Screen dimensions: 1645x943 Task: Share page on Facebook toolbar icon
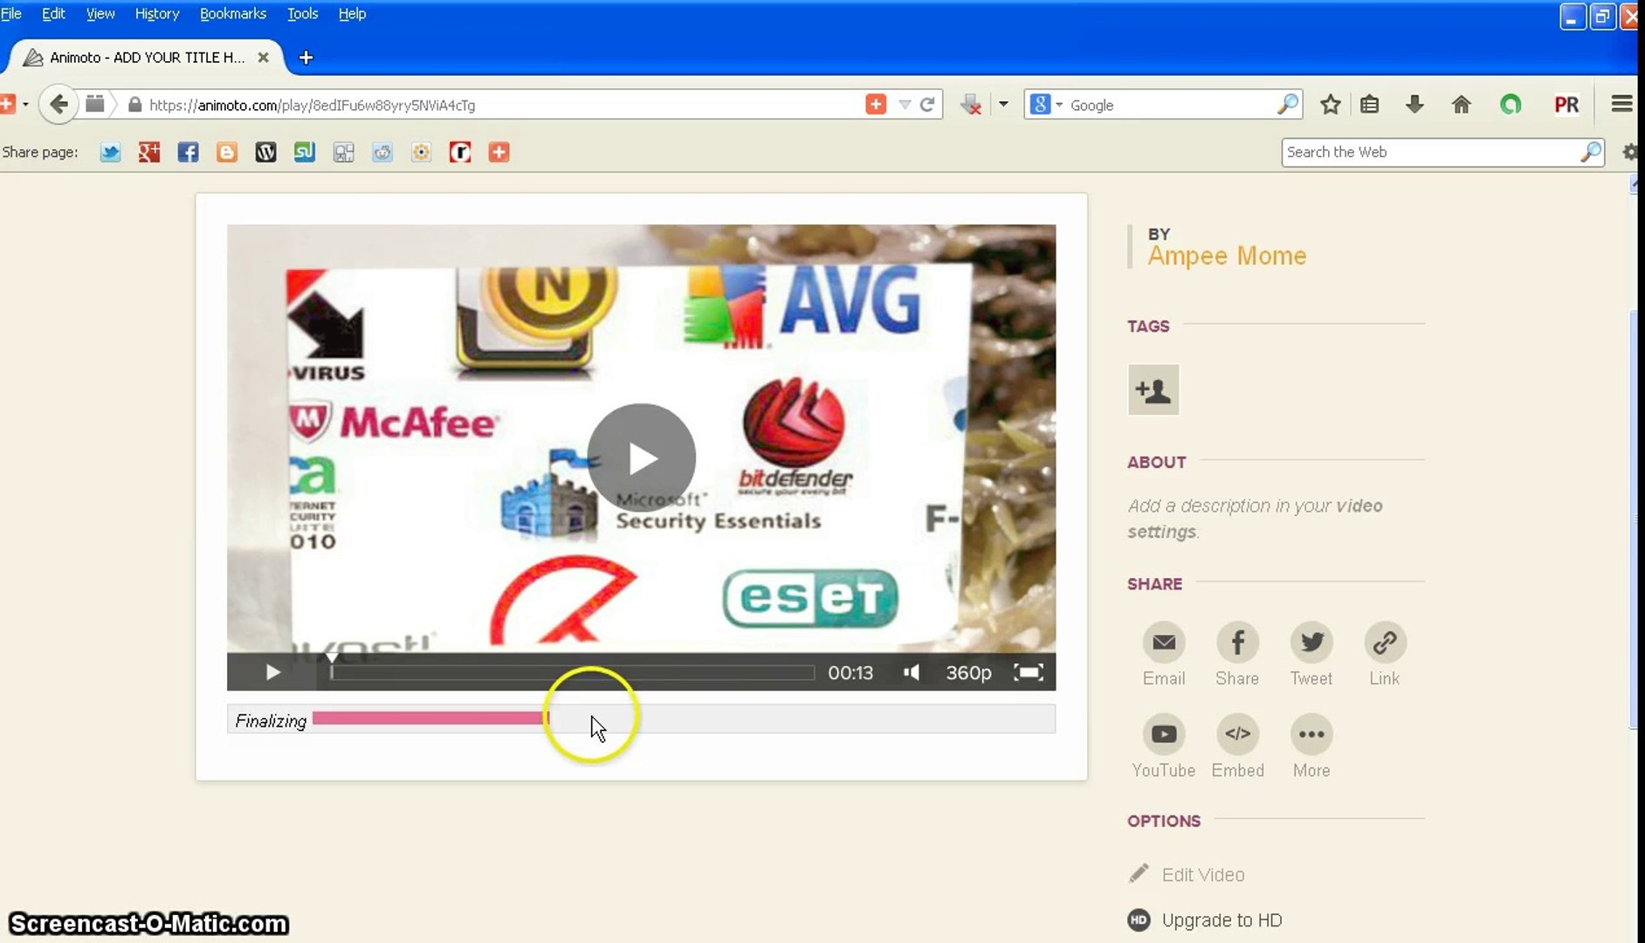tap(188, 153)
